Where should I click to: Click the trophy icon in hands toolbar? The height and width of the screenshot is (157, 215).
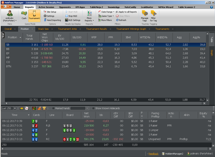click(x=44, y=109)
